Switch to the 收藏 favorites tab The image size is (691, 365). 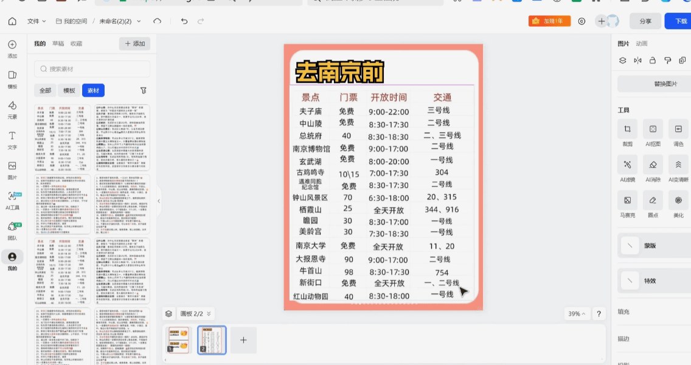[76, 44]
